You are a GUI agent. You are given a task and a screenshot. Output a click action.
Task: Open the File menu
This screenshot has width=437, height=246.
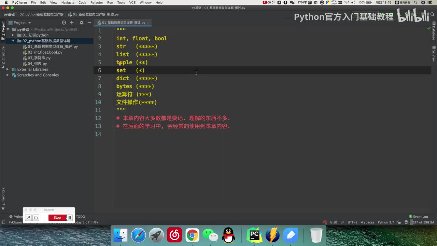pos(33,2)
